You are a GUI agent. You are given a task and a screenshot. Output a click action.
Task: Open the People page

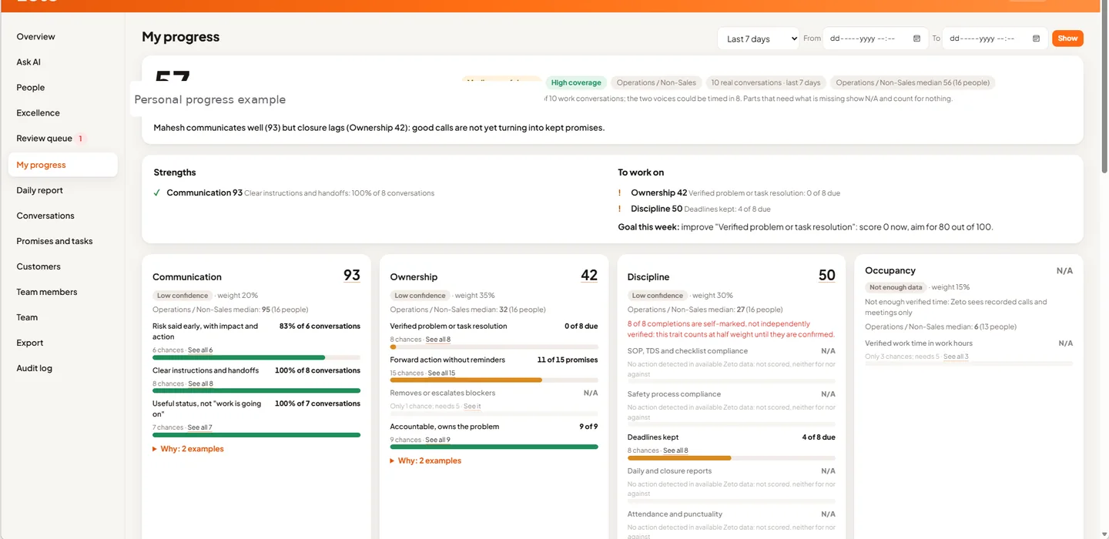[31, 87]
